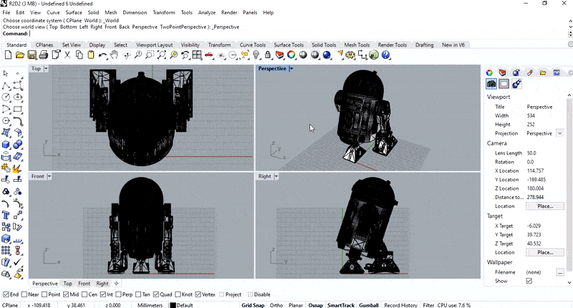The height and width of the screenshot is (308, 573).
Task: Select the Box solid tool
Action: [6, 144]
